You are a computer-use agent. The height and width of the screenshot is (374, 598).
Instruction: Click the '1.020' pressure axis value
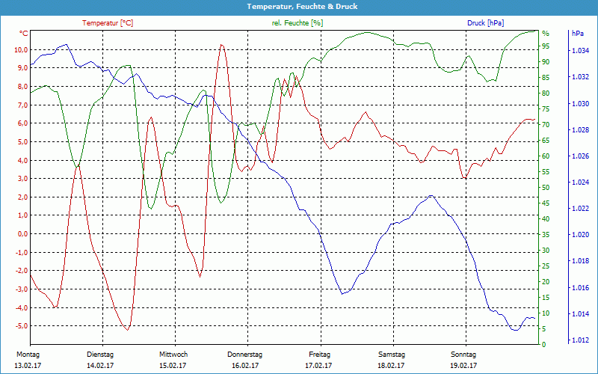click(x=579, y=235)
